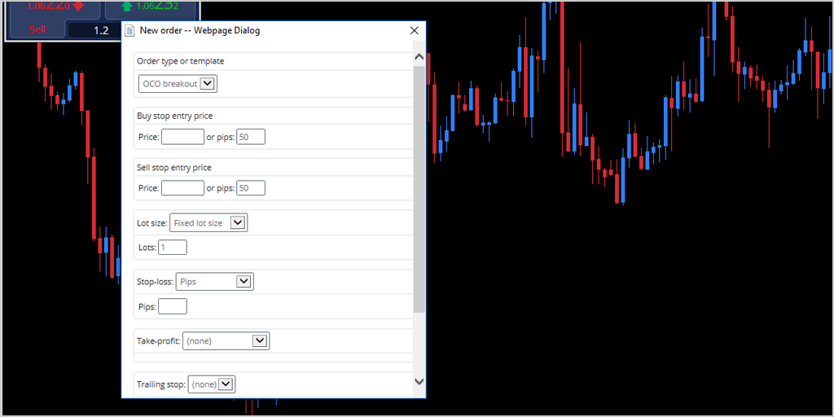Click the Buy stop pips field
The width and height of the screenshot is (834, 417).
(251, 137)
